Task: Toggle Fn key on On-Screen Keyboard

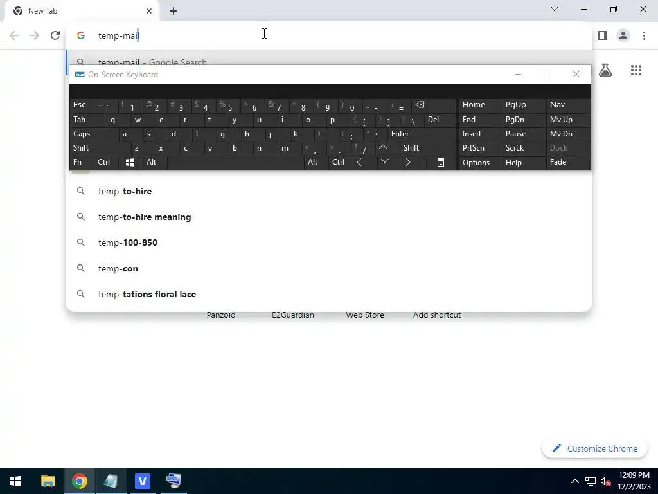Action: pos(82,162)
